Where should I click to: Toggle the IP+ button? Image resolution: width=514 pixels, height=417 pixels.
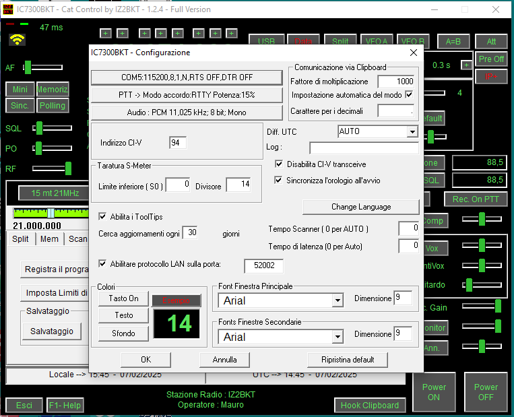(x=491, y=77)
